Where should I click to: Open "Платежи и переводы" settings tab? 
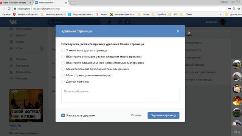199,80
